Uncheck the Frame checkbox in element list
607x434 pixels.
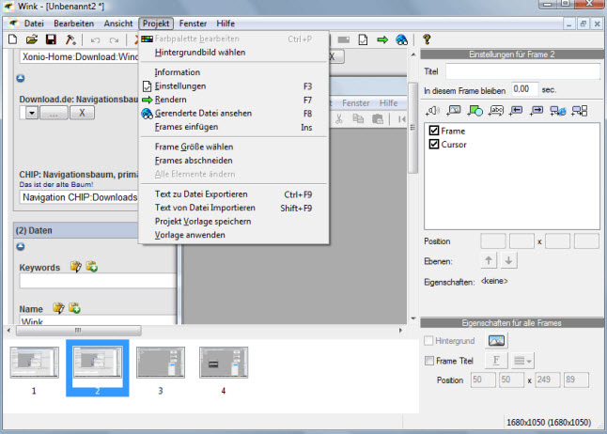coord(434,131)
